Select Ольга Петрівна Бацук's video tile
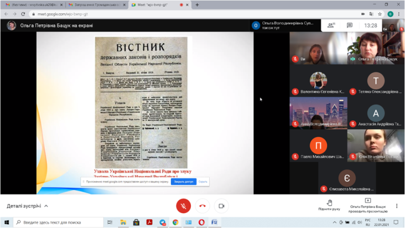The width and height of the screenshot is (405, 228). 376,48
